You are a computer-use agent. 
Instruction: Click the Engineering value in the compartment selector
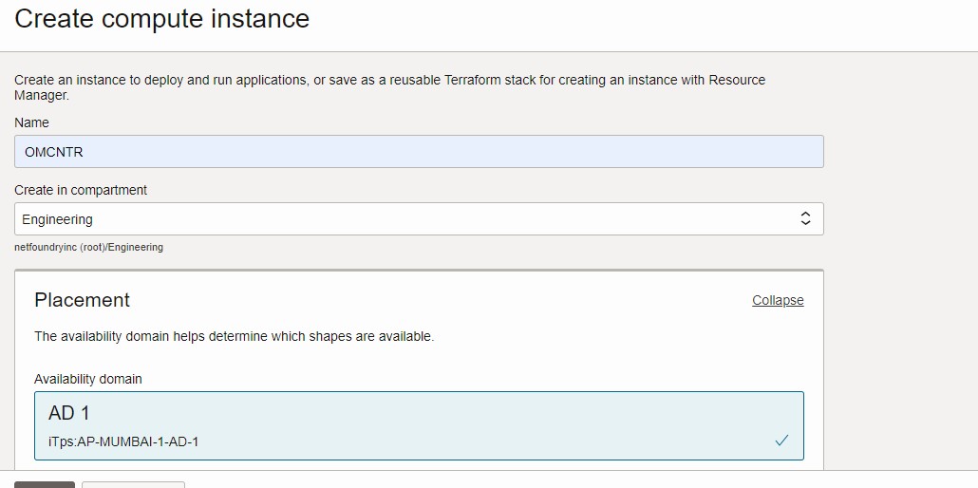(x=58, y=219)
